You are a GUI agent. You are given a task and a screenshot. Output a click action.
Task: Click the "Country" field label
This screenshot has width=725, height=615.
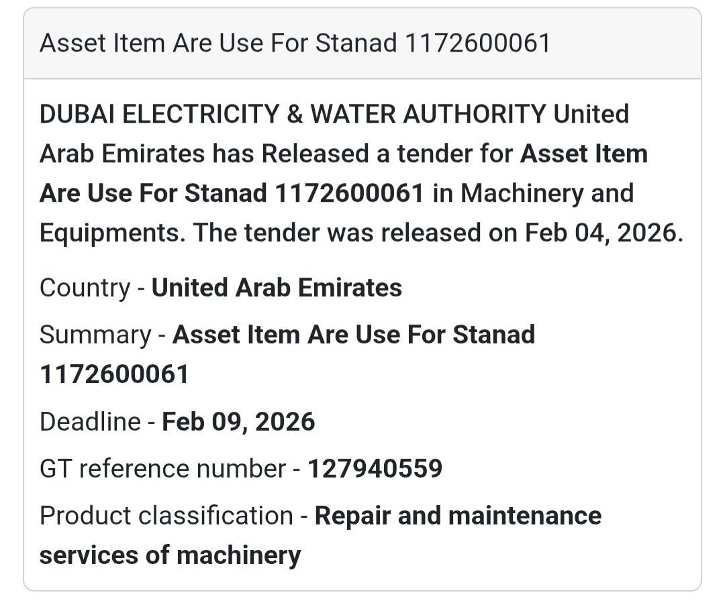coord(85,288)
